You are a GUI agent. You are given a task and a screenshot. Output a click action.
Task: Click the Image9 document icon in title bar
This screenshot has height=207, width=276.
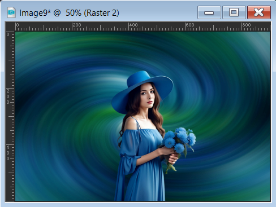pos(11,12)
